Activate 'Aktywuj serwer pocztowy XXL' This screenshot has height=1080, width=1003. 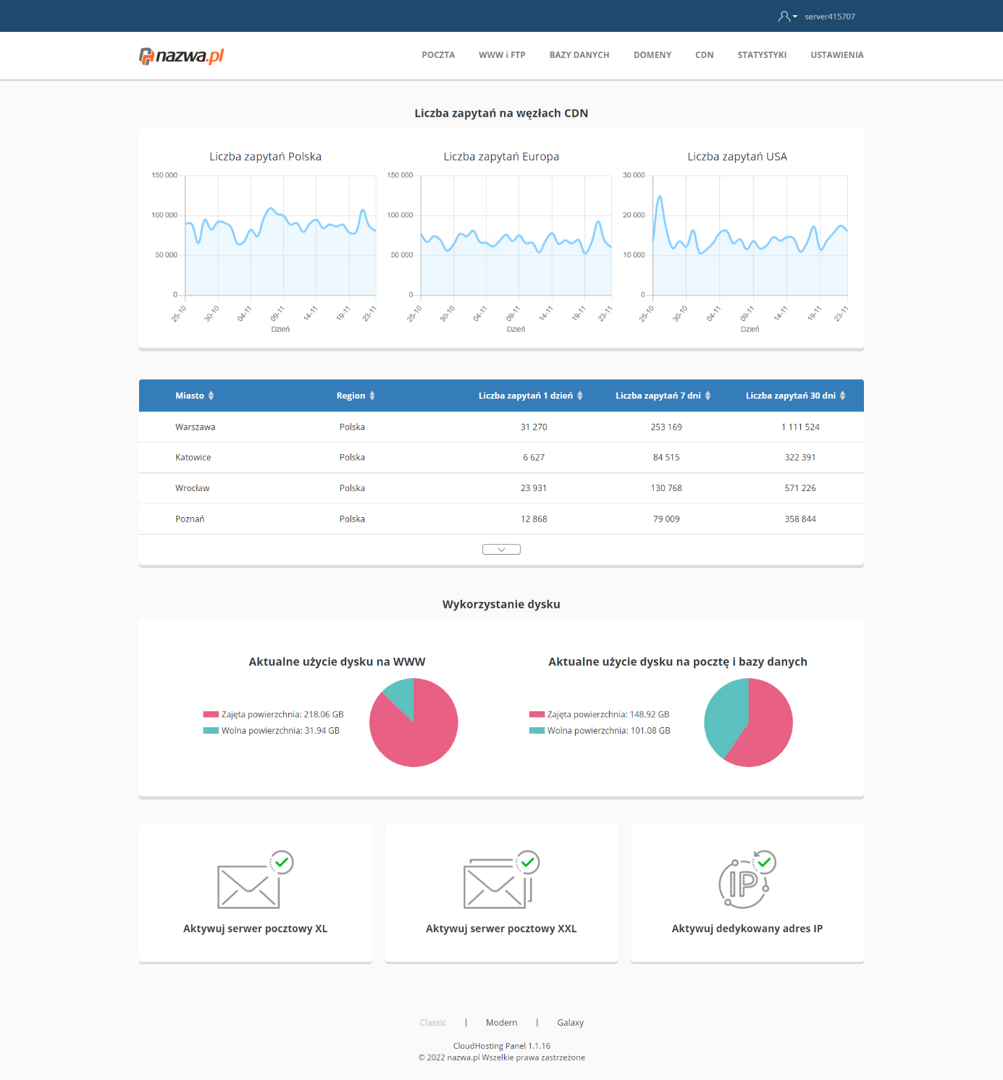pyautogui.click(x=501, y=929)
